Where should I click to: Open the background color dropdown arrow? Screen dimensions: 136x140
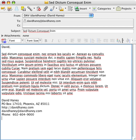pyautogui.click(x=132, y=40)
